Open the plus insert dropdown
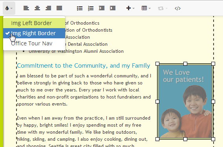This screenshot has width=223, height=147. click(x=130, y=8)
